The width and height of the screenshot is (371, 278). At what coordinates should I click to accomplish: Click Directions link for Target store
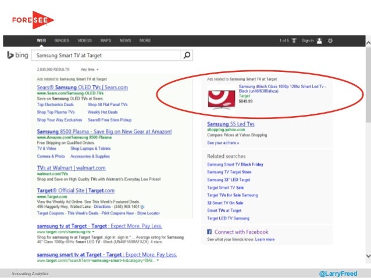(x=102, y=207)
